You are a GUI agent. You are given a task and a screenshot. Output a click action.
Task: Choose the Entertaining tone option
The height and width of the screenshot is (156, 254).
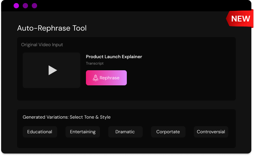[x=83, y=132]
